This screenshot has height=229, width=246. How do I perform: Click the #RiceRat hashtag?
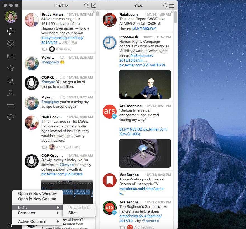click(70, 43)
